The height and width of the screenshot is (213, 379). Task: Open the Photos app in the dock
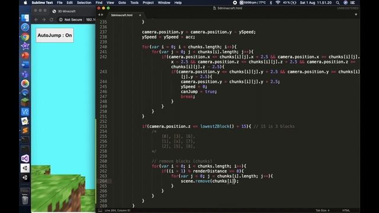click(x=25, y=83)
